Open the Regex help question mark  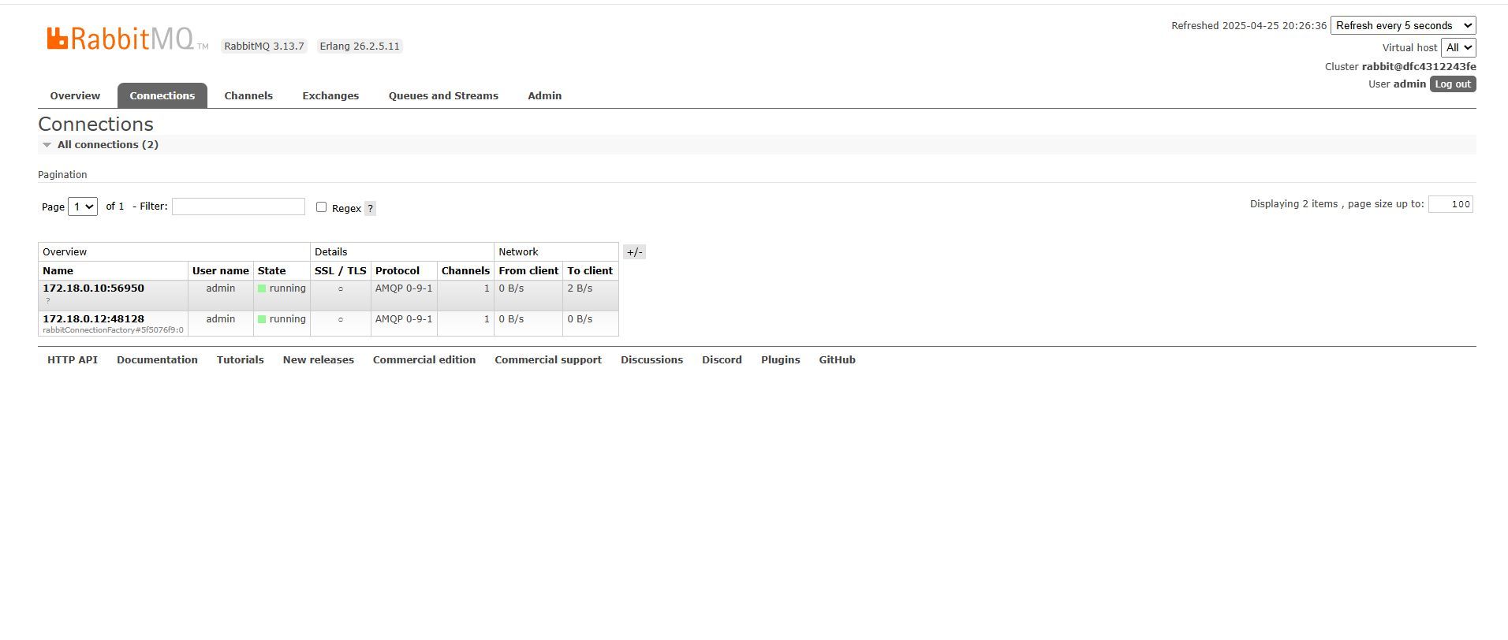click(x=370, y=209)
